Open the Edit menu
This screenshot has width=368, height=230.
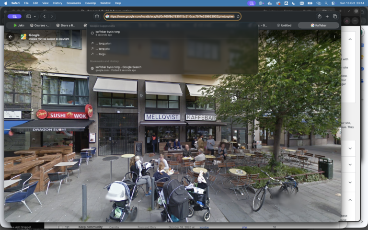[x=35, y=3]
